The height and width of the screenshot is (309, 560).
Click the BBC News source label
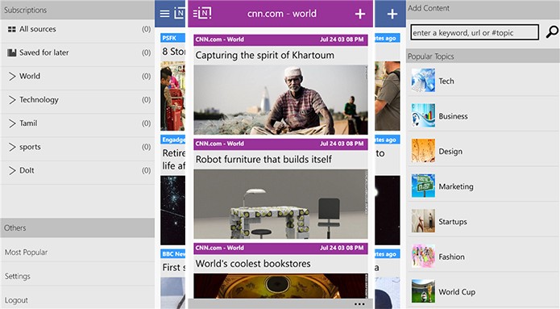point(173,254)
